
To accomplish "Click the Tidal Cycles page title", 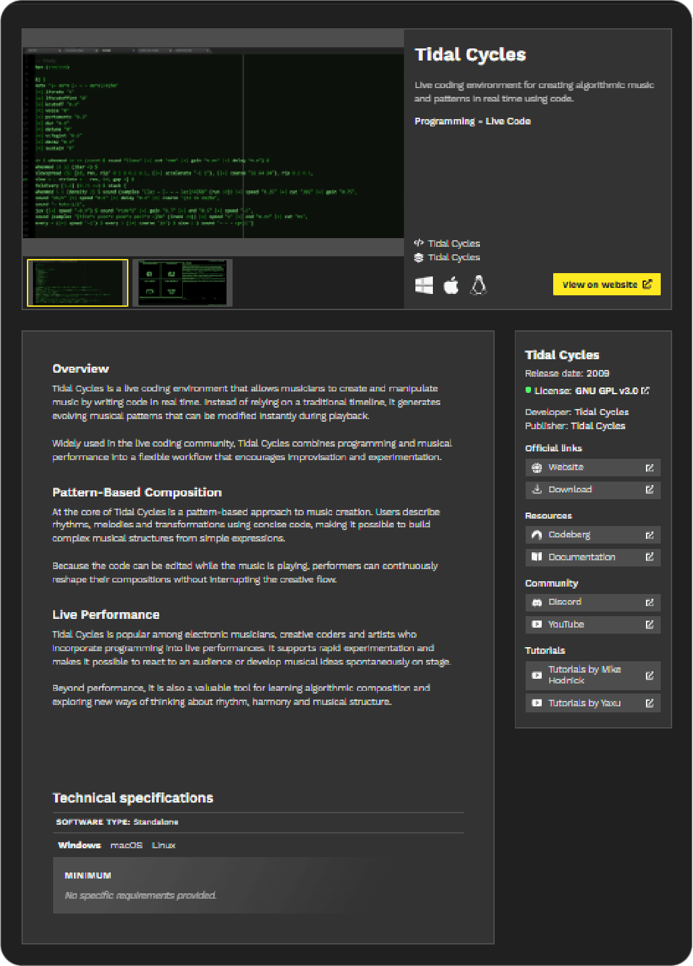I will click(471, 54).
